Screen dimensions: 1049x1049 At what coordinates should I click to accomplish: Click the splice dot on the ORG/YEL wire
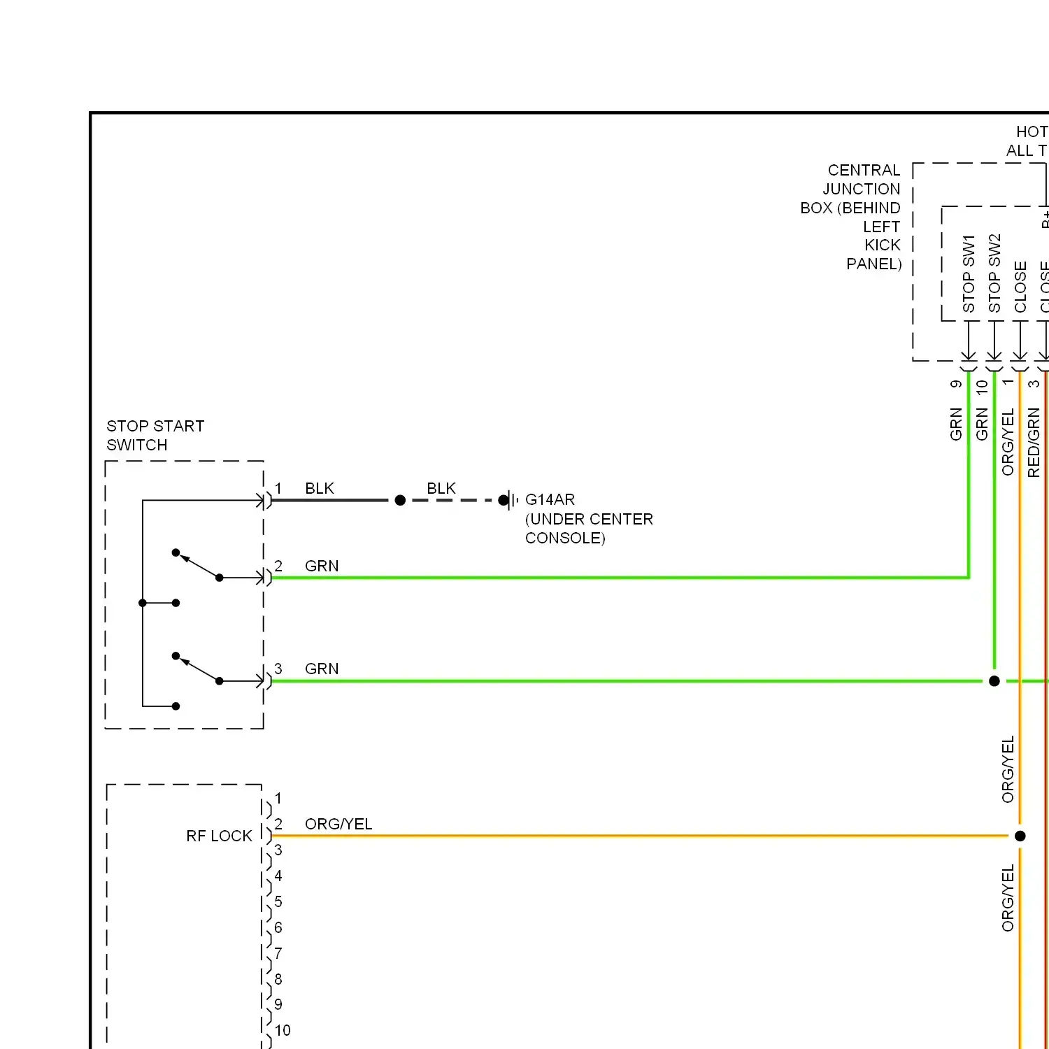pyautogui.click(x=1020, y=836)
